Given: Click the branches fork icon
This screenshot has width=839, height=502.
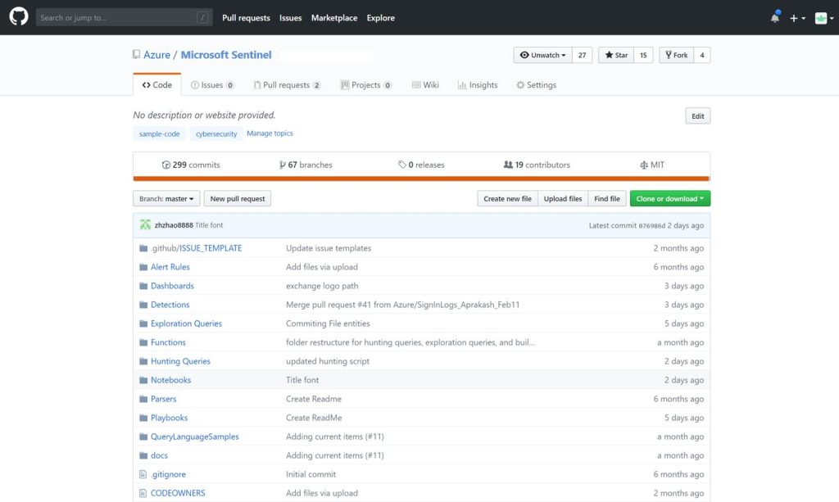Looking at the screenshot, I should click(x=282, y=165).
